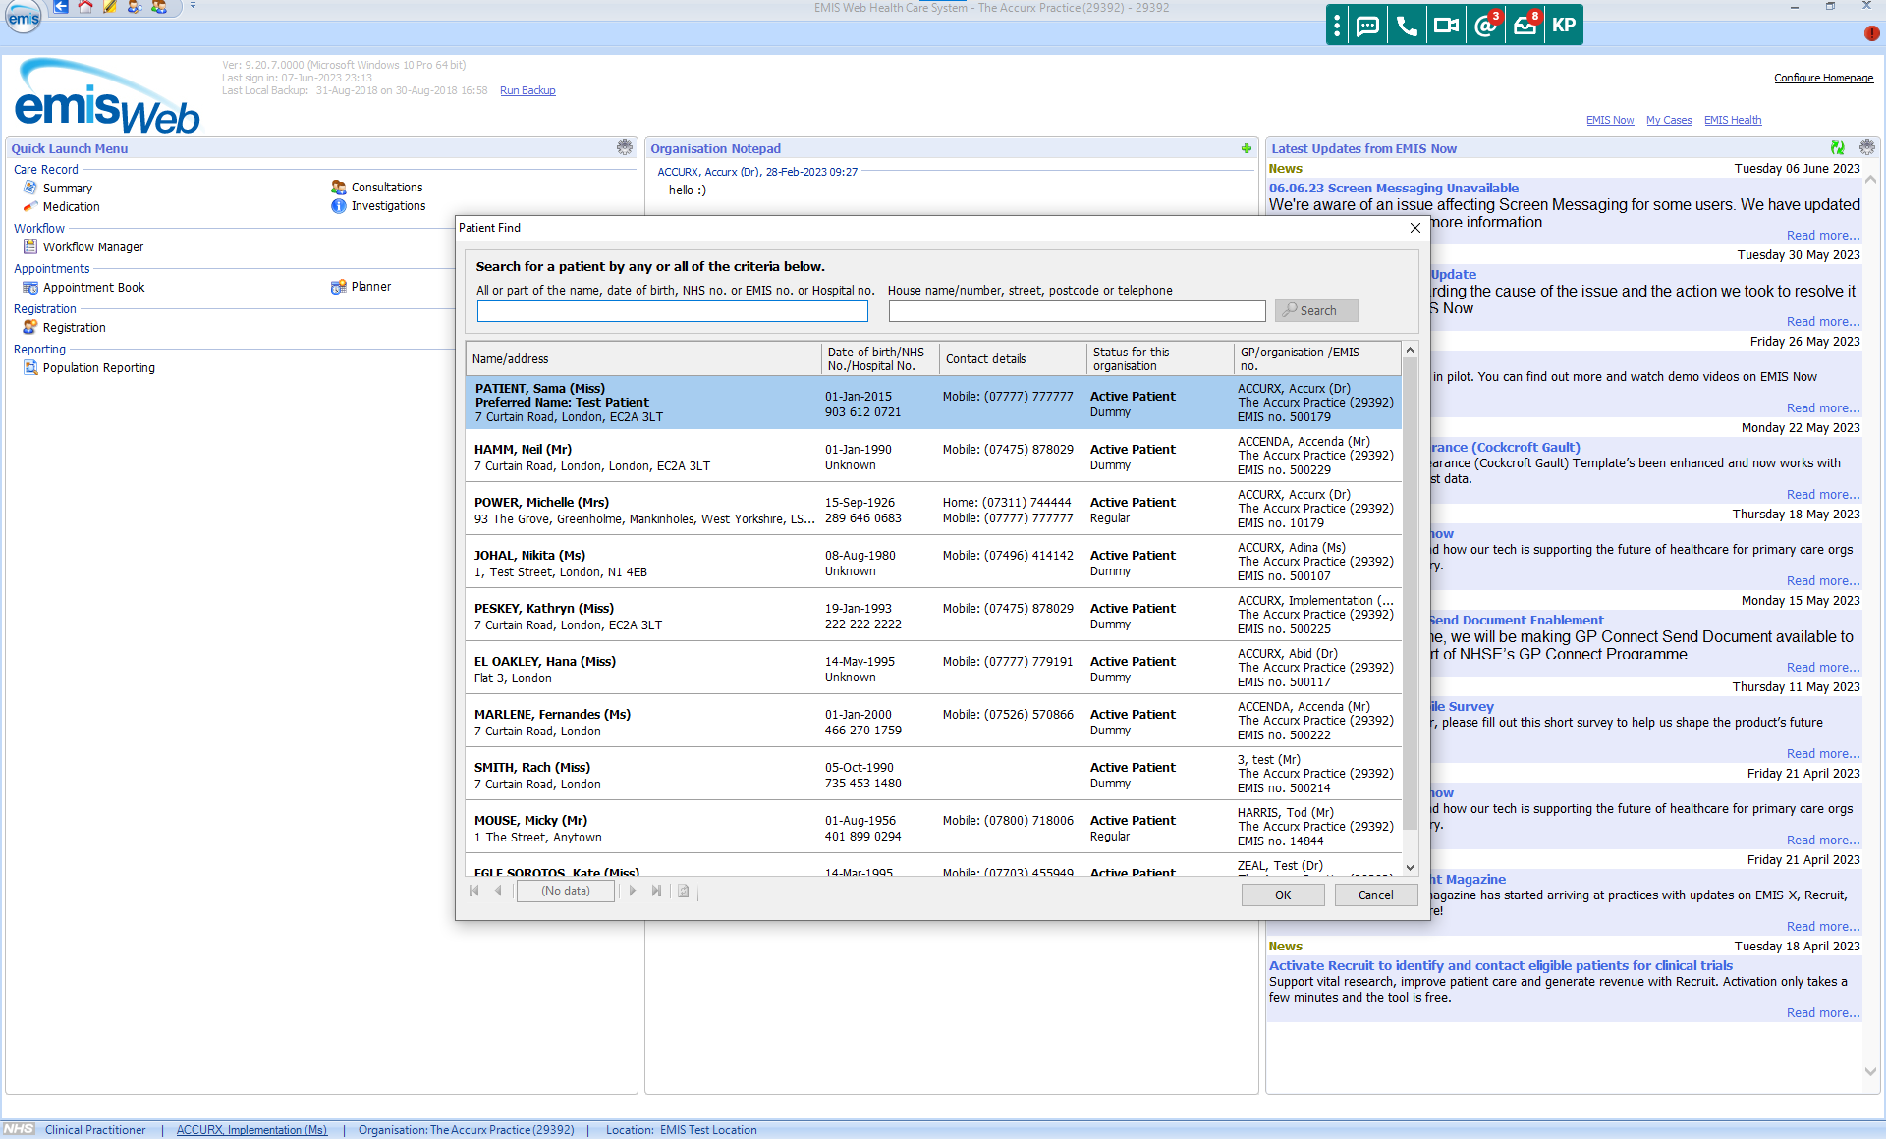Click the blue back arrow toolbar icon

click(x=61, y=7)
